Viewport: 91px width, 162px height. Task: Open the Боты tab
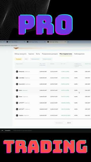click(38, 54)
